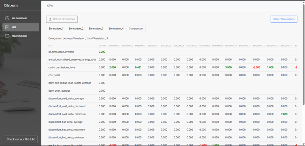Click the REC Dashboard pie chart icon
This screenshot has width=305, height=146.
[x=7, y=18]
